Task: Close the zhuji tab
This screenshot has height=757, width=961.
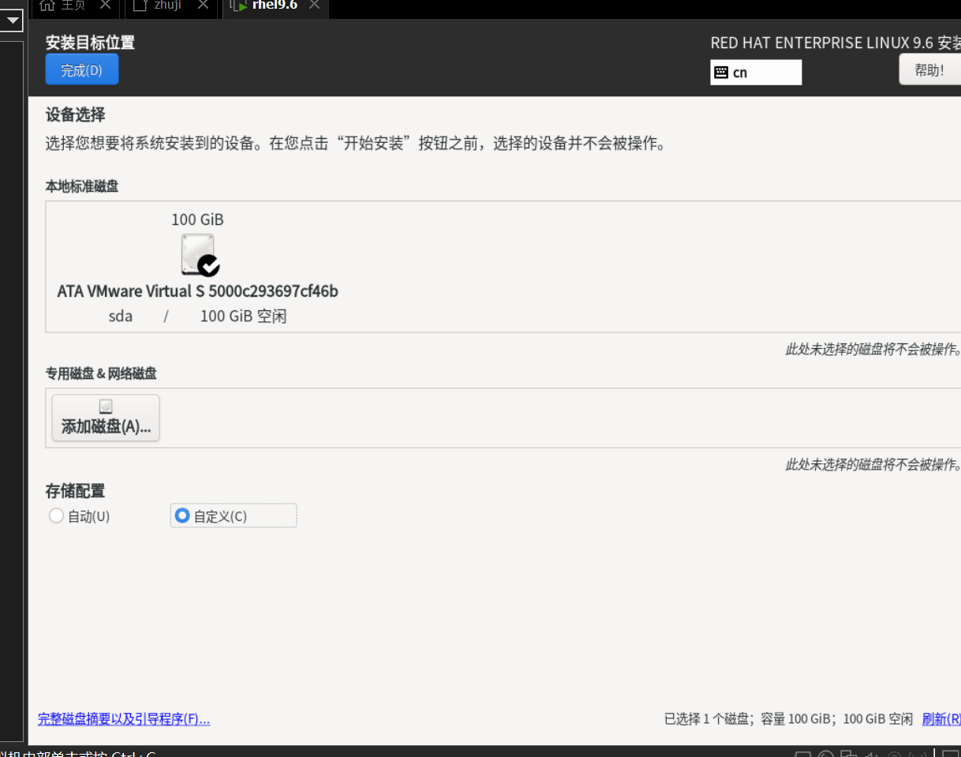Action: pos(203,6)
